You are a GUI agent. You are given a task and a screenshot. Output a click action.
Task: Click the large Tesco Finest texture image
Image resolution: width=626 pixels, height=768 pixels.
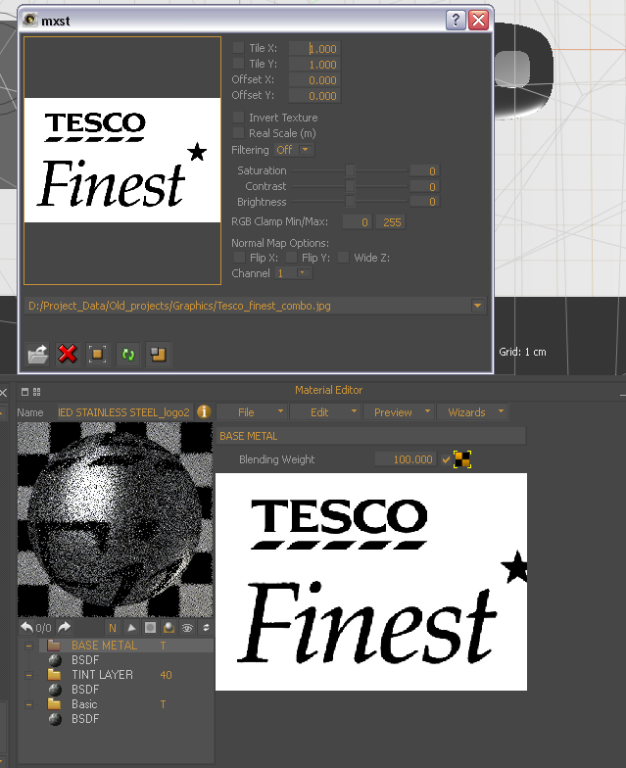(x=371, y=582)
